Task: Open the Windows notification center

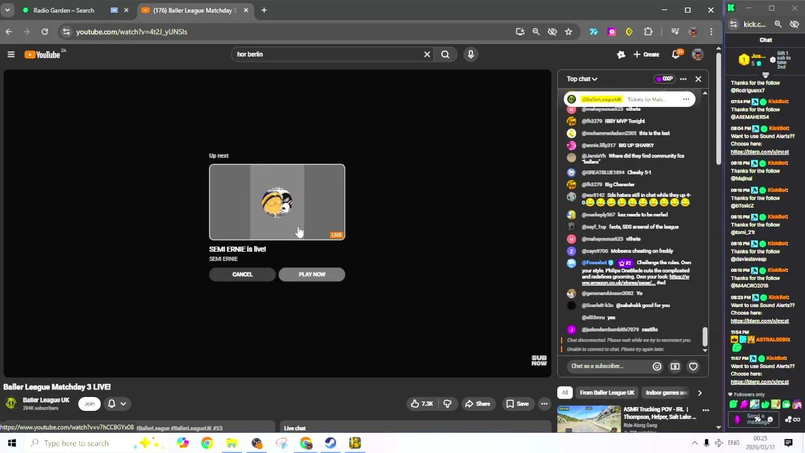Action: pos(788,443)
